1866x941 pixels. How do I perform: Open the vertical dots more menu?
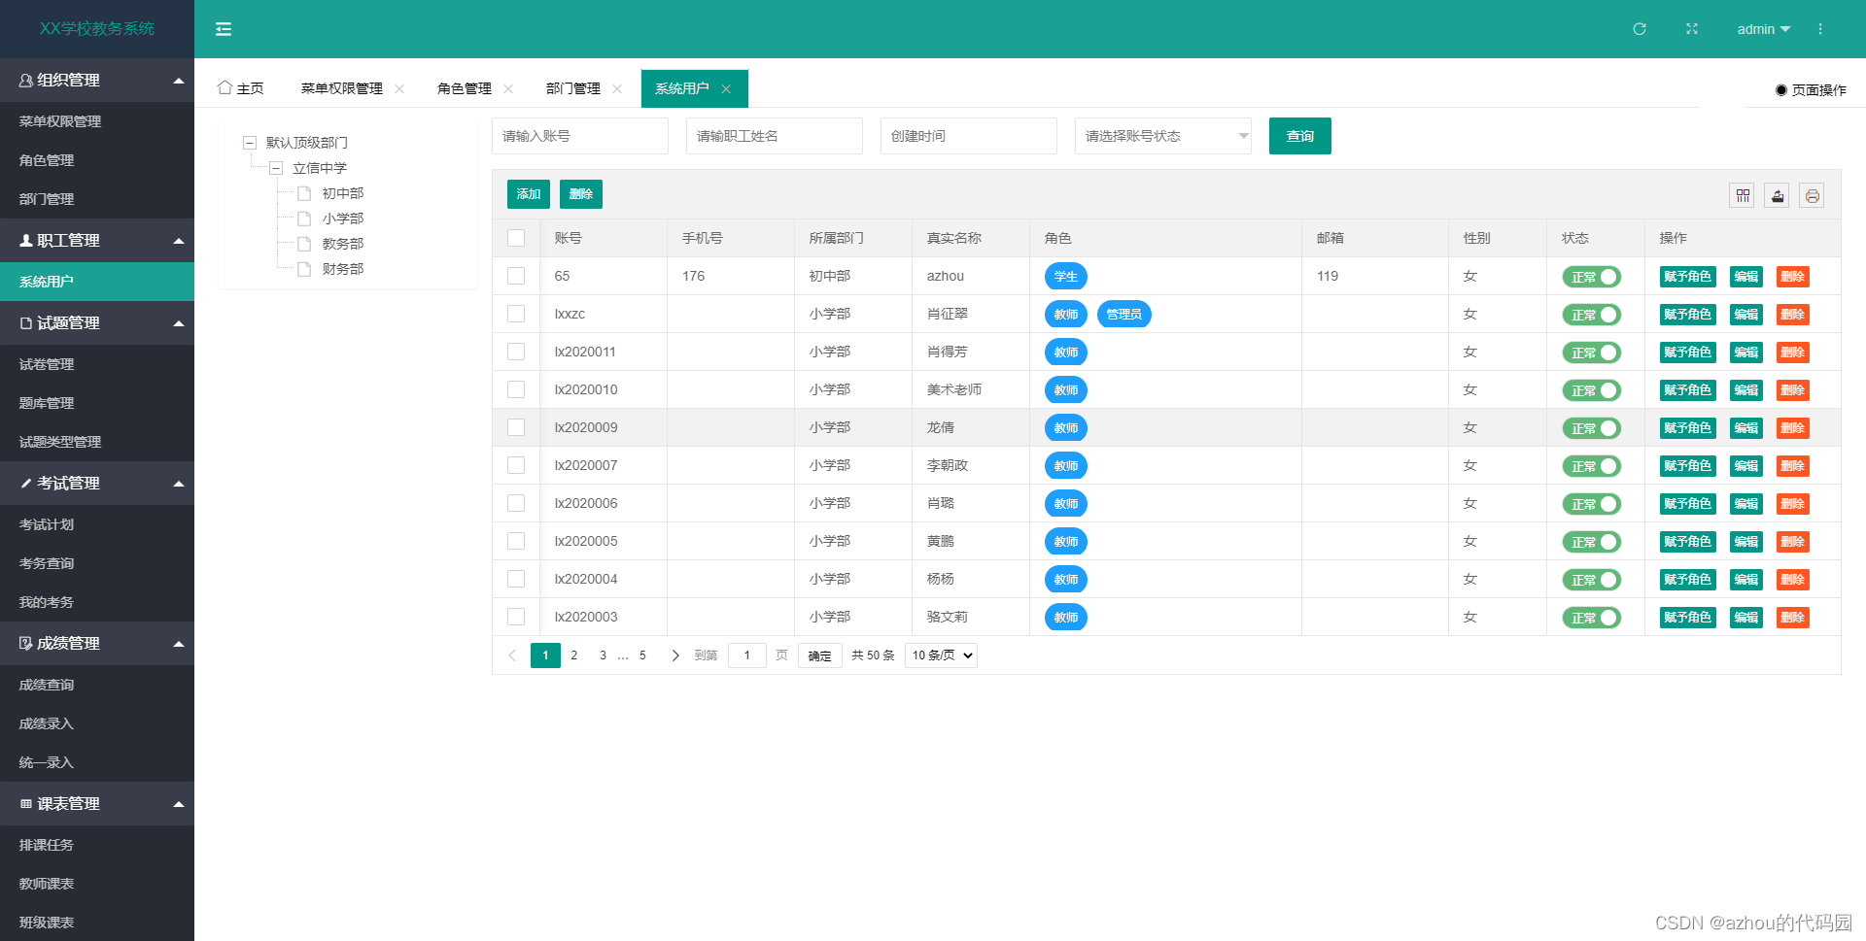click(x=1820, y=29)
